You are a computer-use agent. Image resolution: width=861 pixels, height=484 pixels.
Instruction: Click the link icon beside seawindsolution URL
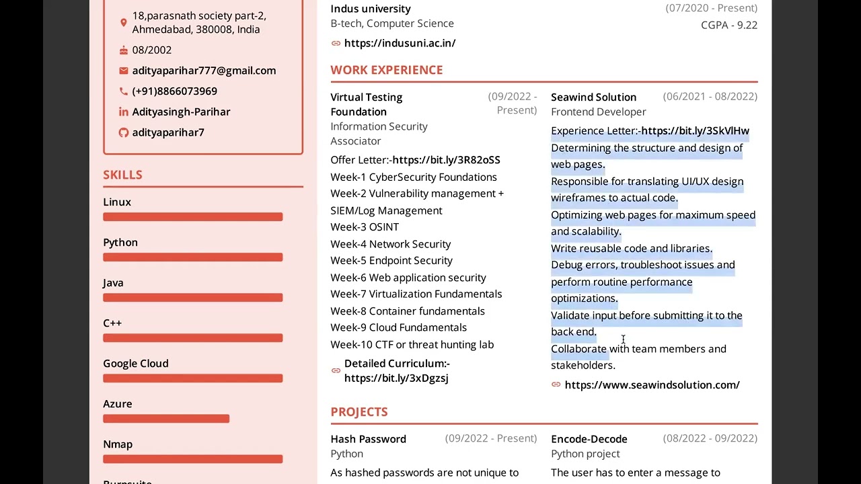pyautogui.click(x=556, y=385)
